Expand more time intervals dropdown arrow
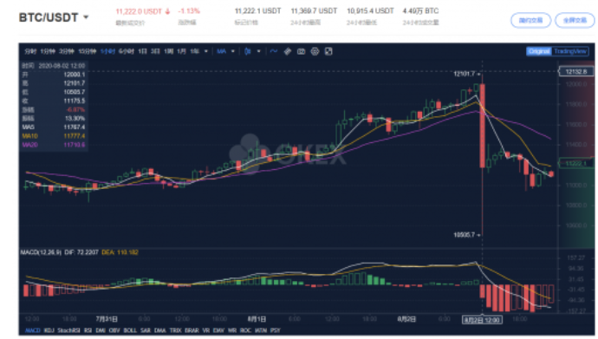This screenshot has height=339, width=598. [206, 51]
